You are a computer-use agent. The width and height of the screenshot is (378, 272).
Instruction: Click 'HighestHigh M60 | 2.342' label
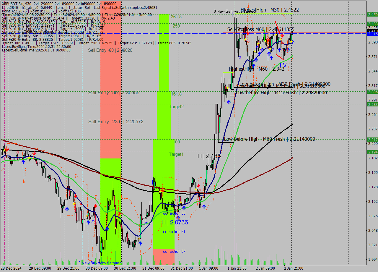[257, 69]
